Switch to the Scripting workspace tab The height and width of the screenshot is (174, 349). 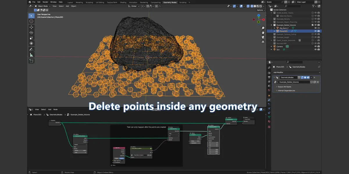click(x=183, y=2)
